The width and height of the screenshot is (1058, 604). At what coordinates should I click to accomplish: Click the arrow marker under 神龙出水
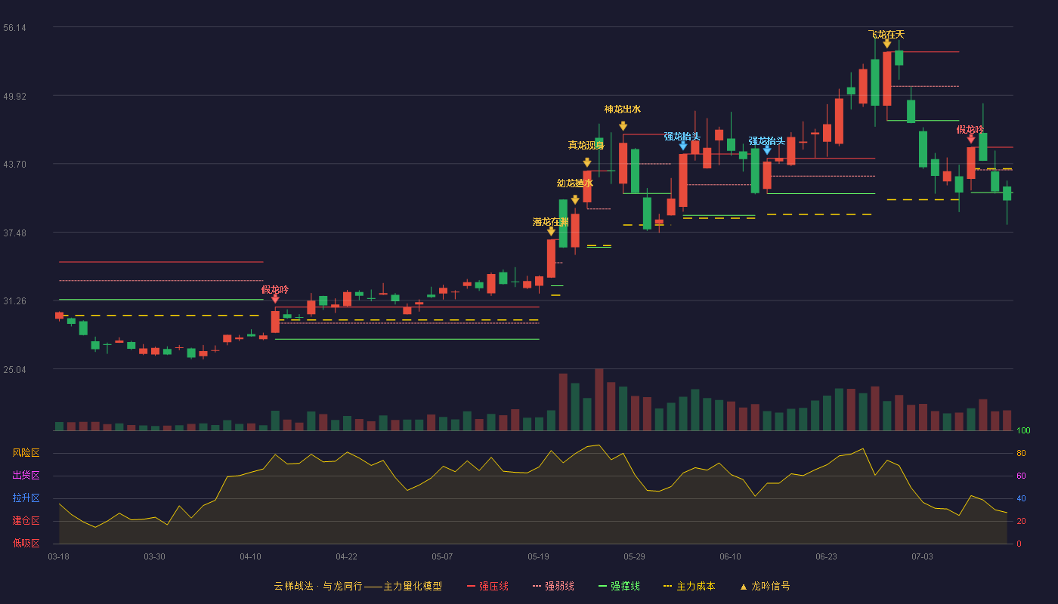623,126
